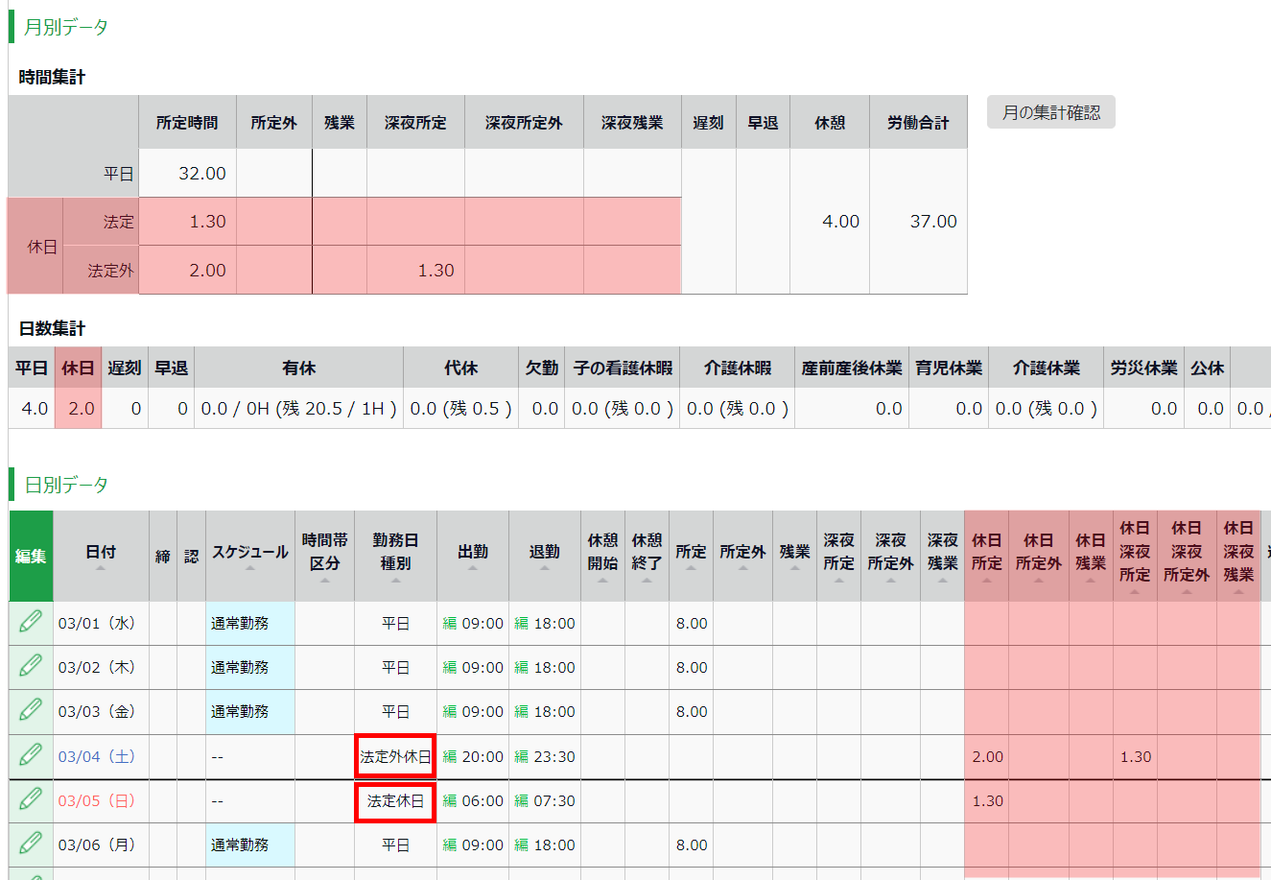Edit the 03/04 (土) row via pencil
The image size is (1271, 880).
click(x=31, y=756)
